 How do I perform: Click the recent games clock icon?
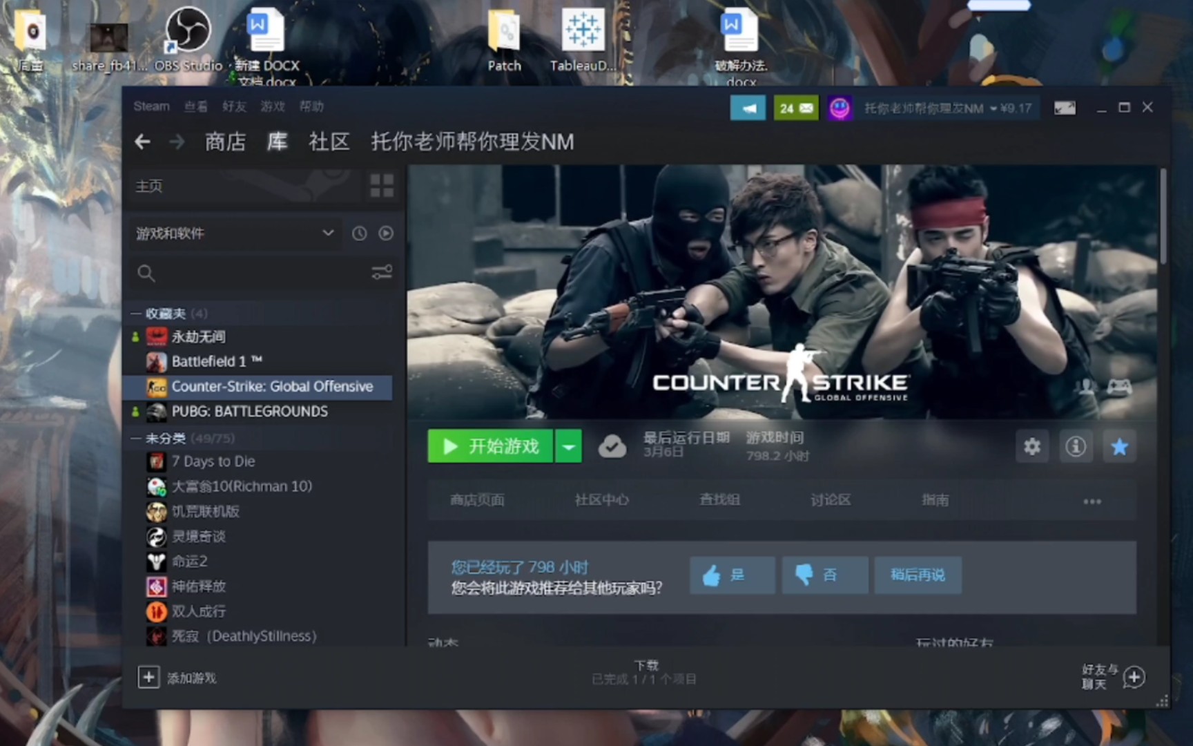tap(358, 233)
